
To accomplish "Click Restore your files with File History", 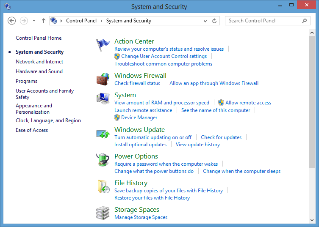I will point(152,198).
